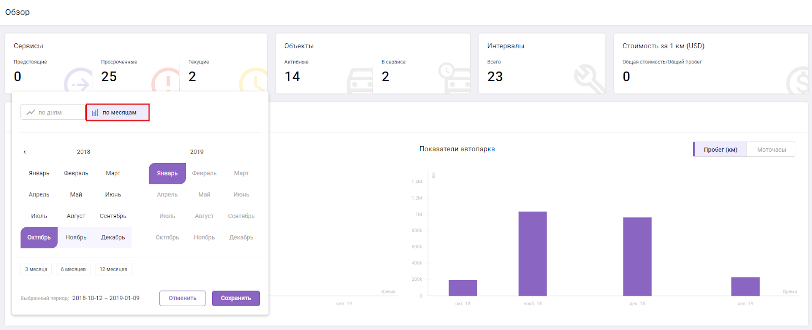
Task: Click the tallest purple bar for нояб. 18
Action: click(x=532, y=253)
